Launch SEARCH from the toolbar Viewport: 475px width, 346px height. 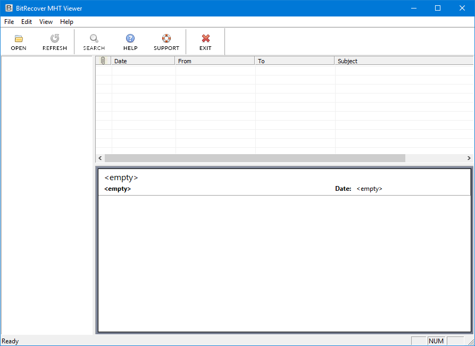(x=94, y=42)
